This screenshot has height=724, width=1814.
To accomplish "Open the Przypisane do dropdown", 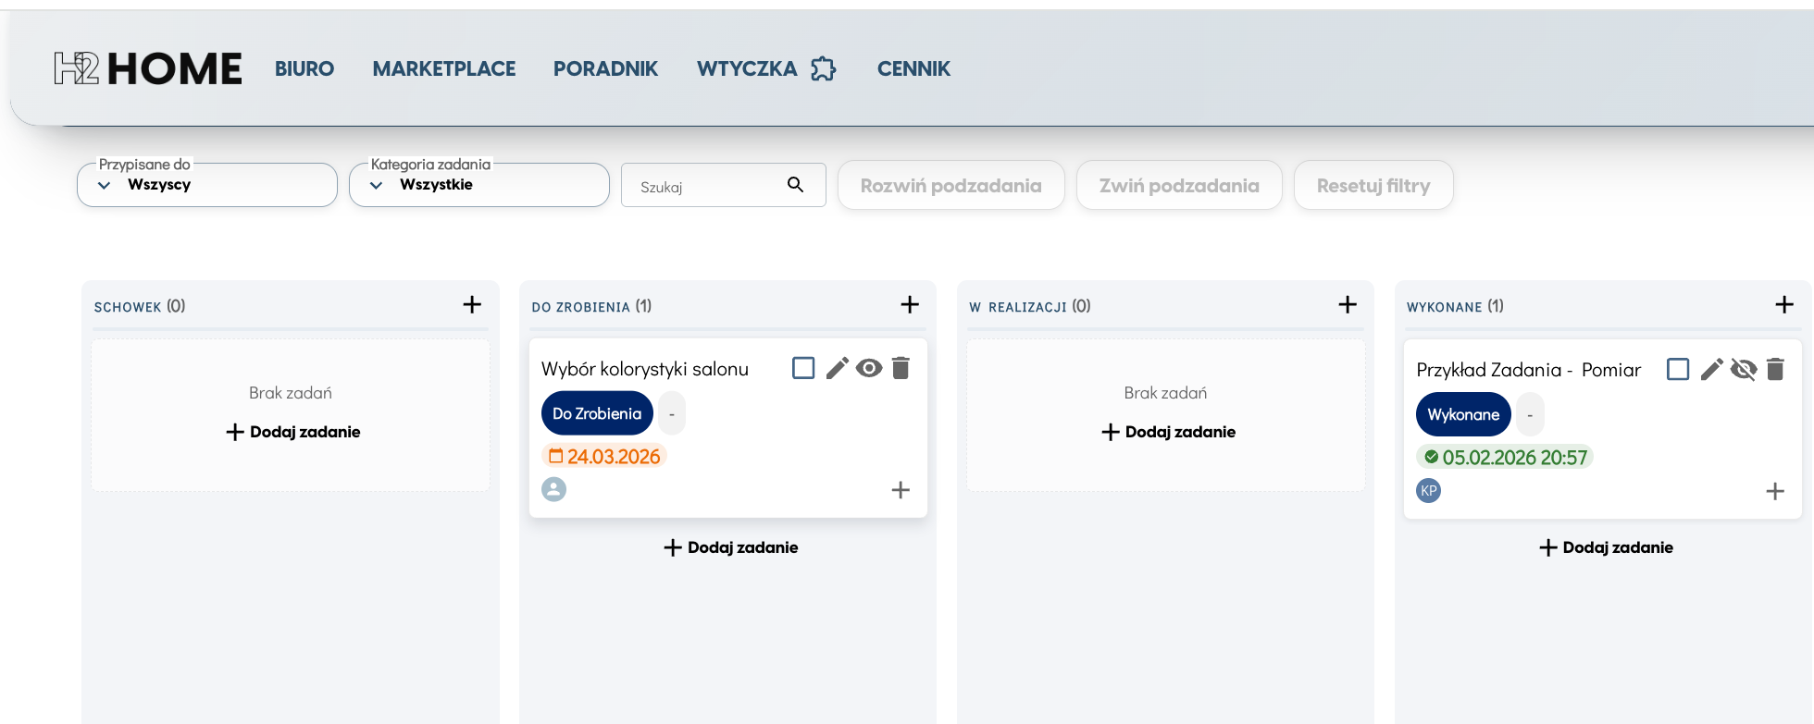I will [207, 185].
